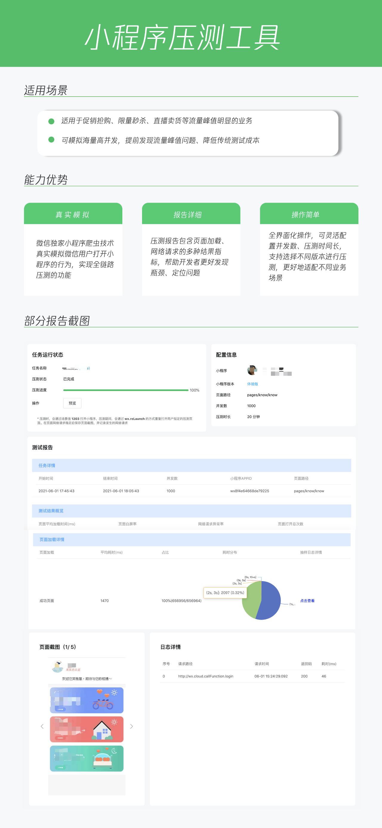Click the 部分报告截图 section heading
The image size is (382, 828).
(x=57, y=320)
